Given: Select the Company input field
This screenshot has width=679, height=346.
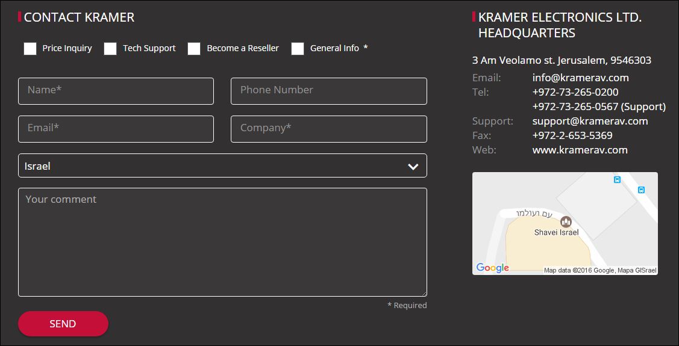Looking at the screenshot, I should click(328, 129).
